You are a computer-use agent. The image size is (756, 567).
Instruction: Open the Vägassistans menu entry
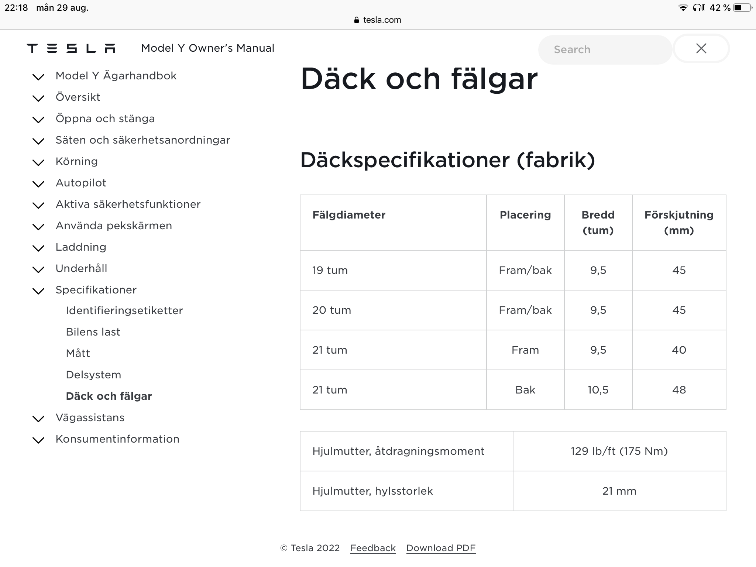90,418
